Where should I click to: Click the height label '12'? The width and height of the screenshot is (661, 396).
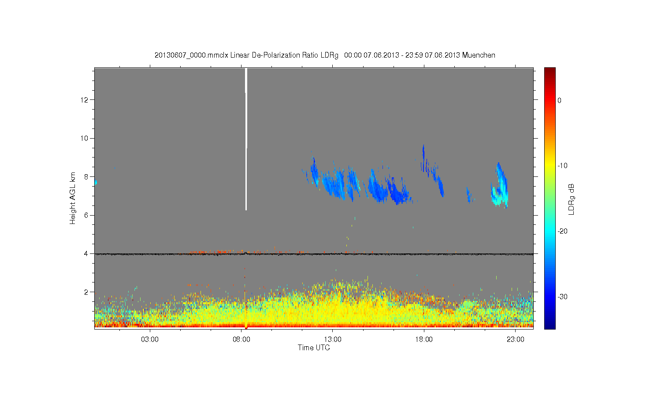[x=85, y=100]
